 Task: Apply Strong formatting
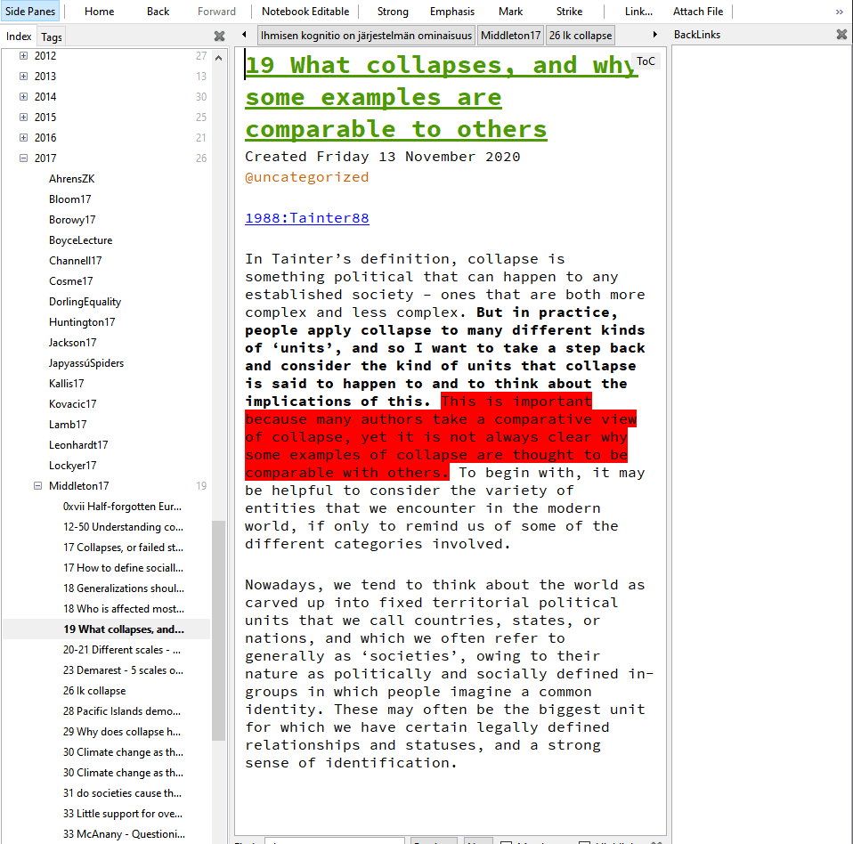click(x=393, y=12)
